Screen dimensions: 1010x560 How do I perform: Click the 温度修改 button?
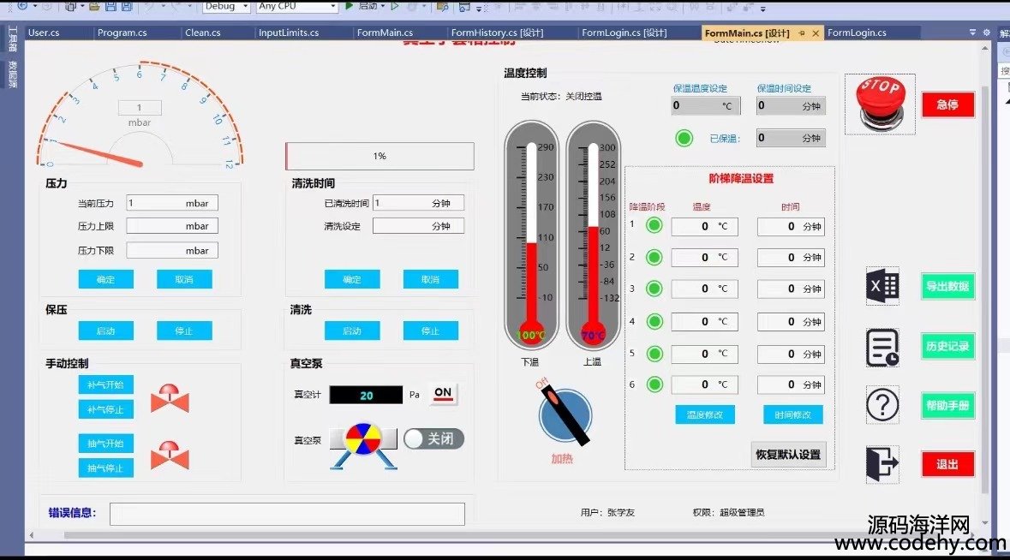click(x=705, y=414)
